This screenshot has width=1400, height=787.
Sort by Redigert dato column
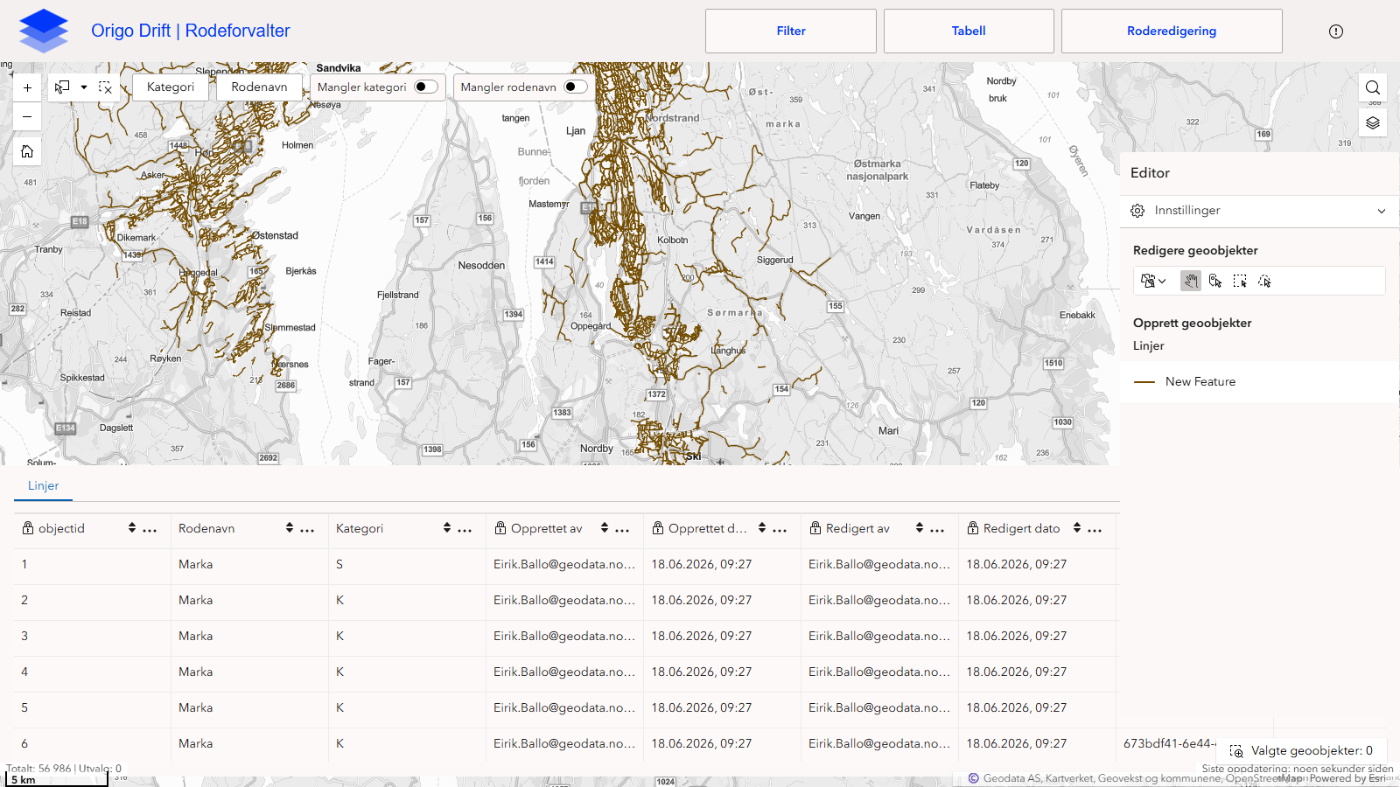[1077, 528]
